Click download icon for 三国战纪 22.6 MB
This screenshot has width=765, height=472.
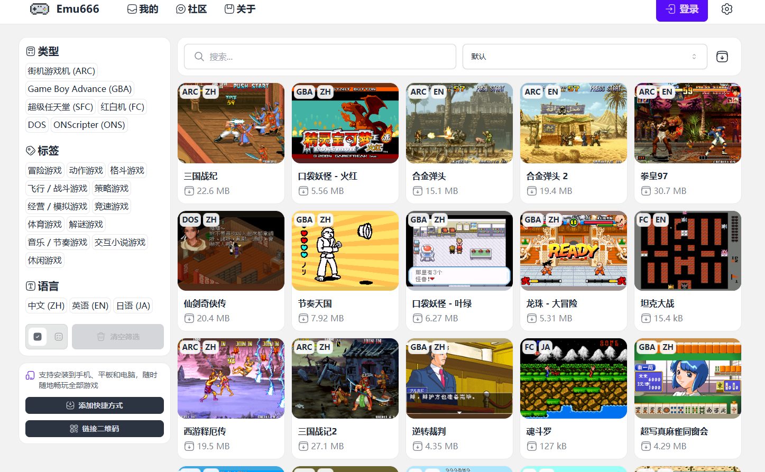click(x=189, y=191)
